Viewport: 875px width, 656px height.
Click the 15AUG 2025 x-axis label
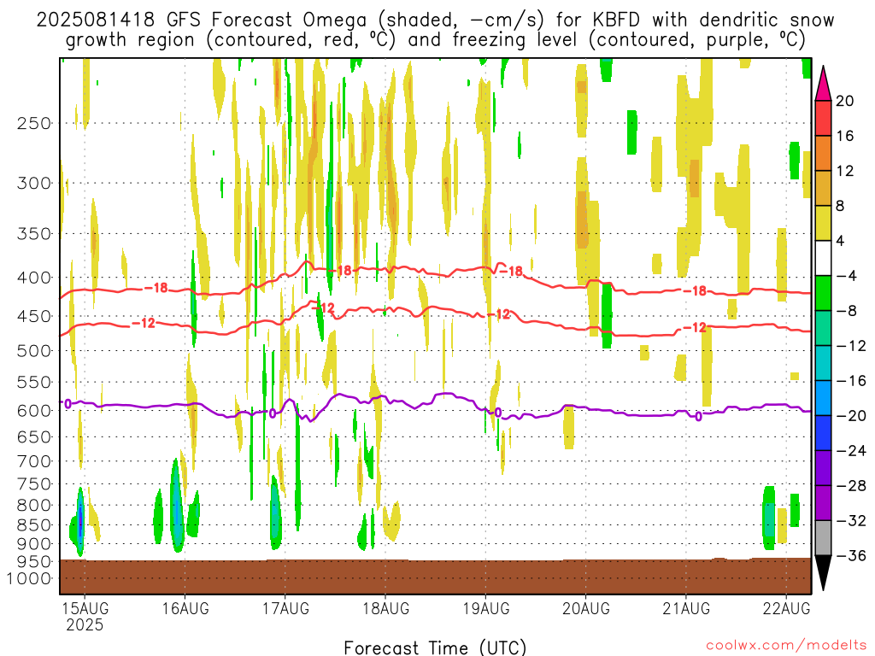(85, 616)
